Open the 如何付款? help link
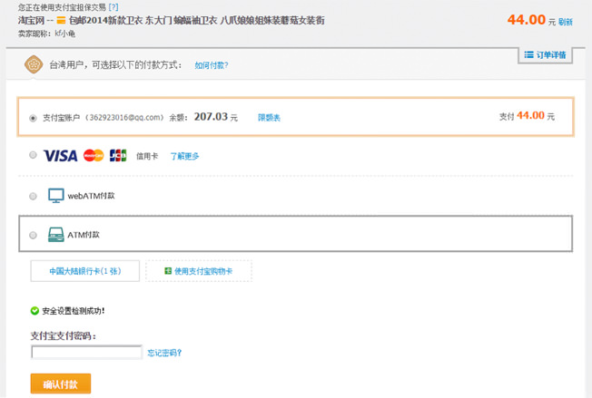 click(x=212, y=65)
